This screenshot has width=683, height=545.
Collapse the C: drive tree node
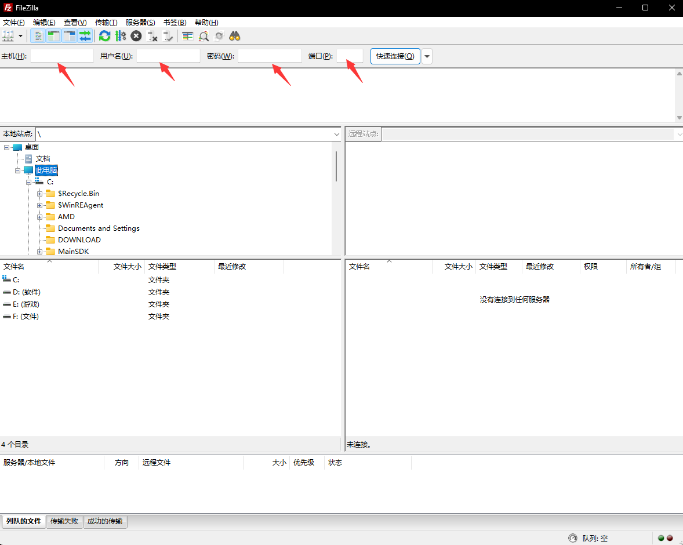[29, 182]
